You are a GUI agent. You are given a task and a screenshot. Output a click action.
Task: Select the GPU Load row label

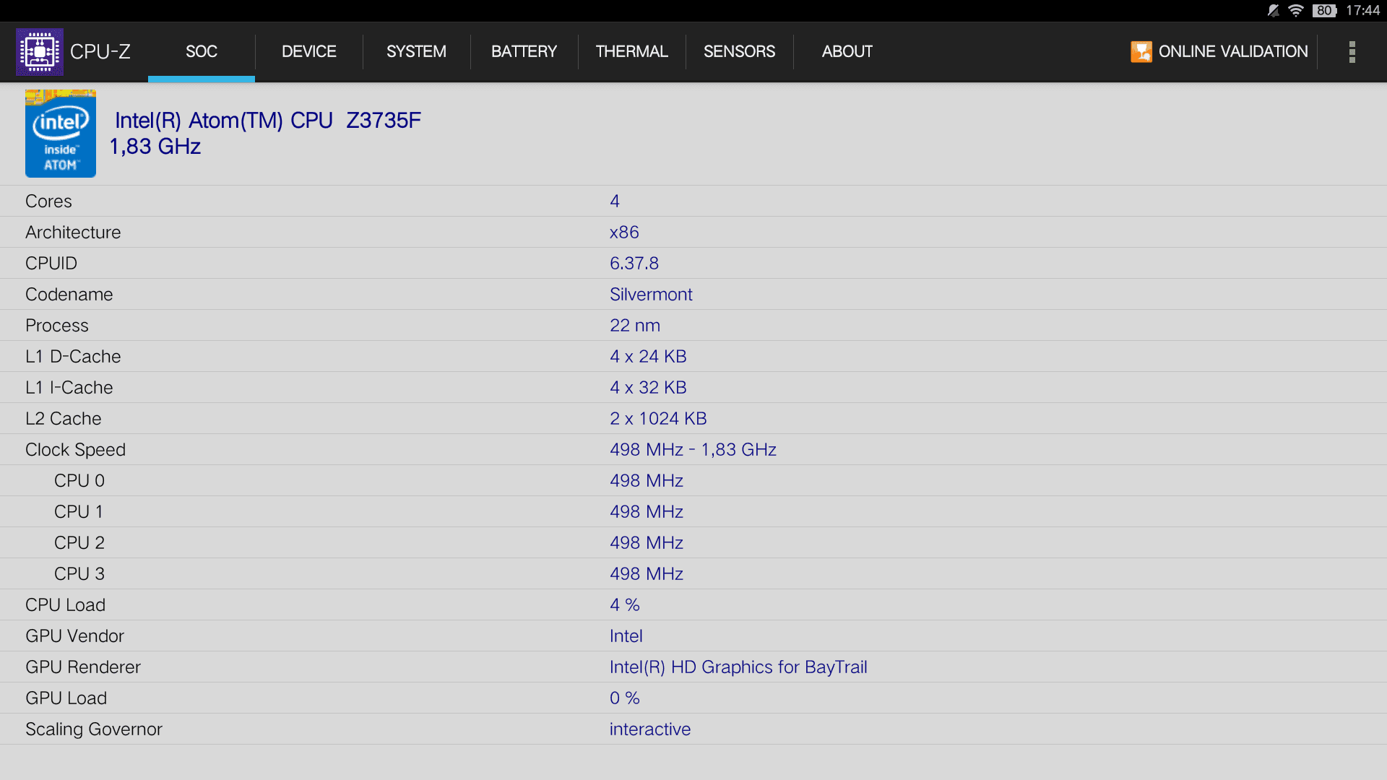tap(66, 698)
